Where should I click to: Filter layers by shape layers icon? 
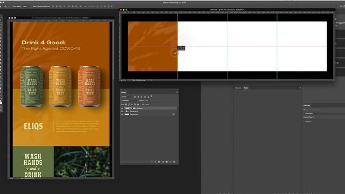coord(145,97)
